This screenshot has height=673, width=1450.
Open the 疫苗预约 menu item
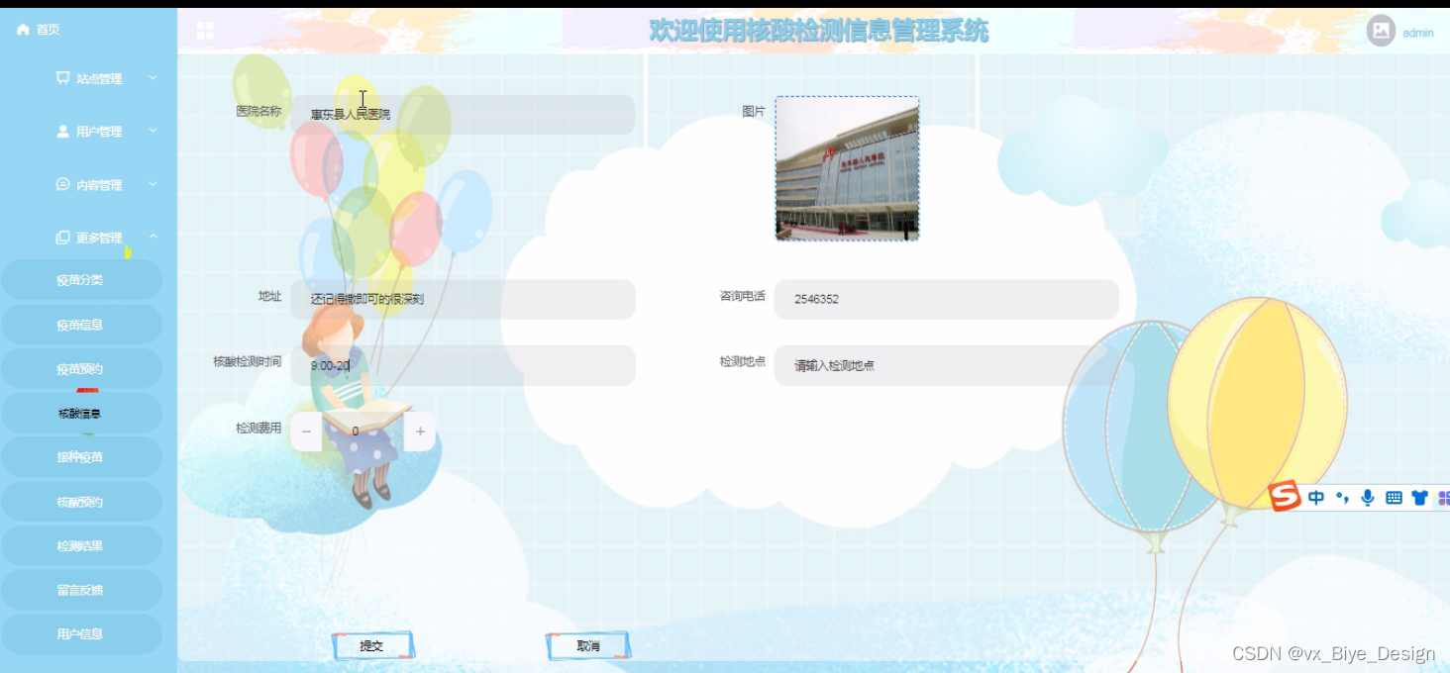tap(81, 369)
